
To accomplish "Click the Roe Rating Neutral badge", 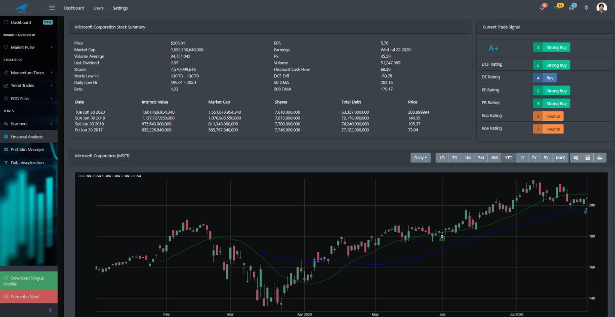I will click(548, 129).
